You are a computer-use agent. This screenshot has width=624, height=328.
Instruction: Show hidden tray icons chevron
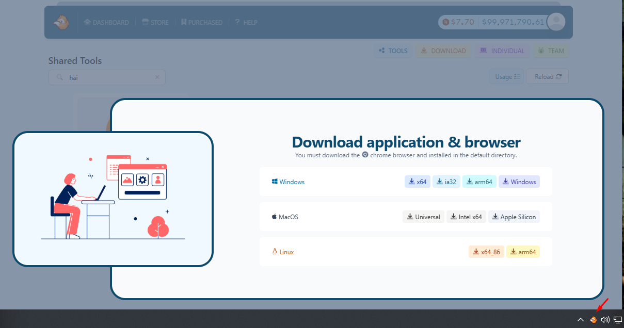(581, 320)
